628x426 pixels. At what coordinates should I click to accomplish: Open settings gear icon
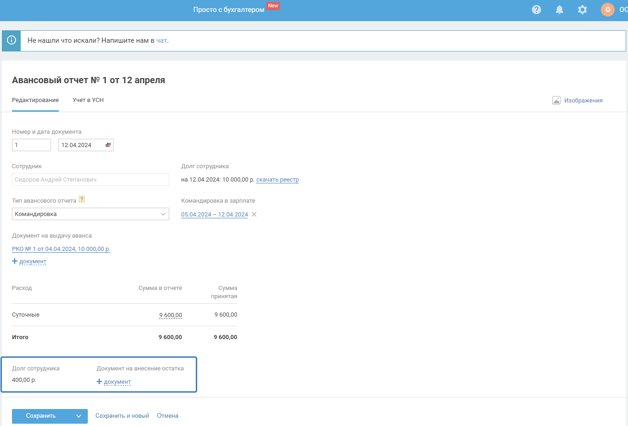coord(582,10)
